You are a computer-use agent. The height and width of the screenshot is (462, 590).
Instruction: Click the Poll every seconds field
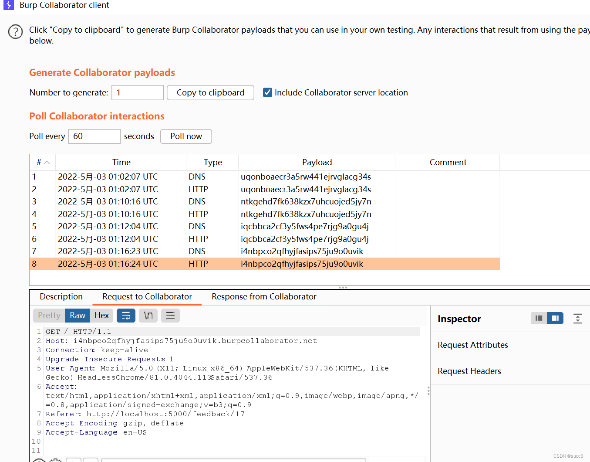point(94,136)
